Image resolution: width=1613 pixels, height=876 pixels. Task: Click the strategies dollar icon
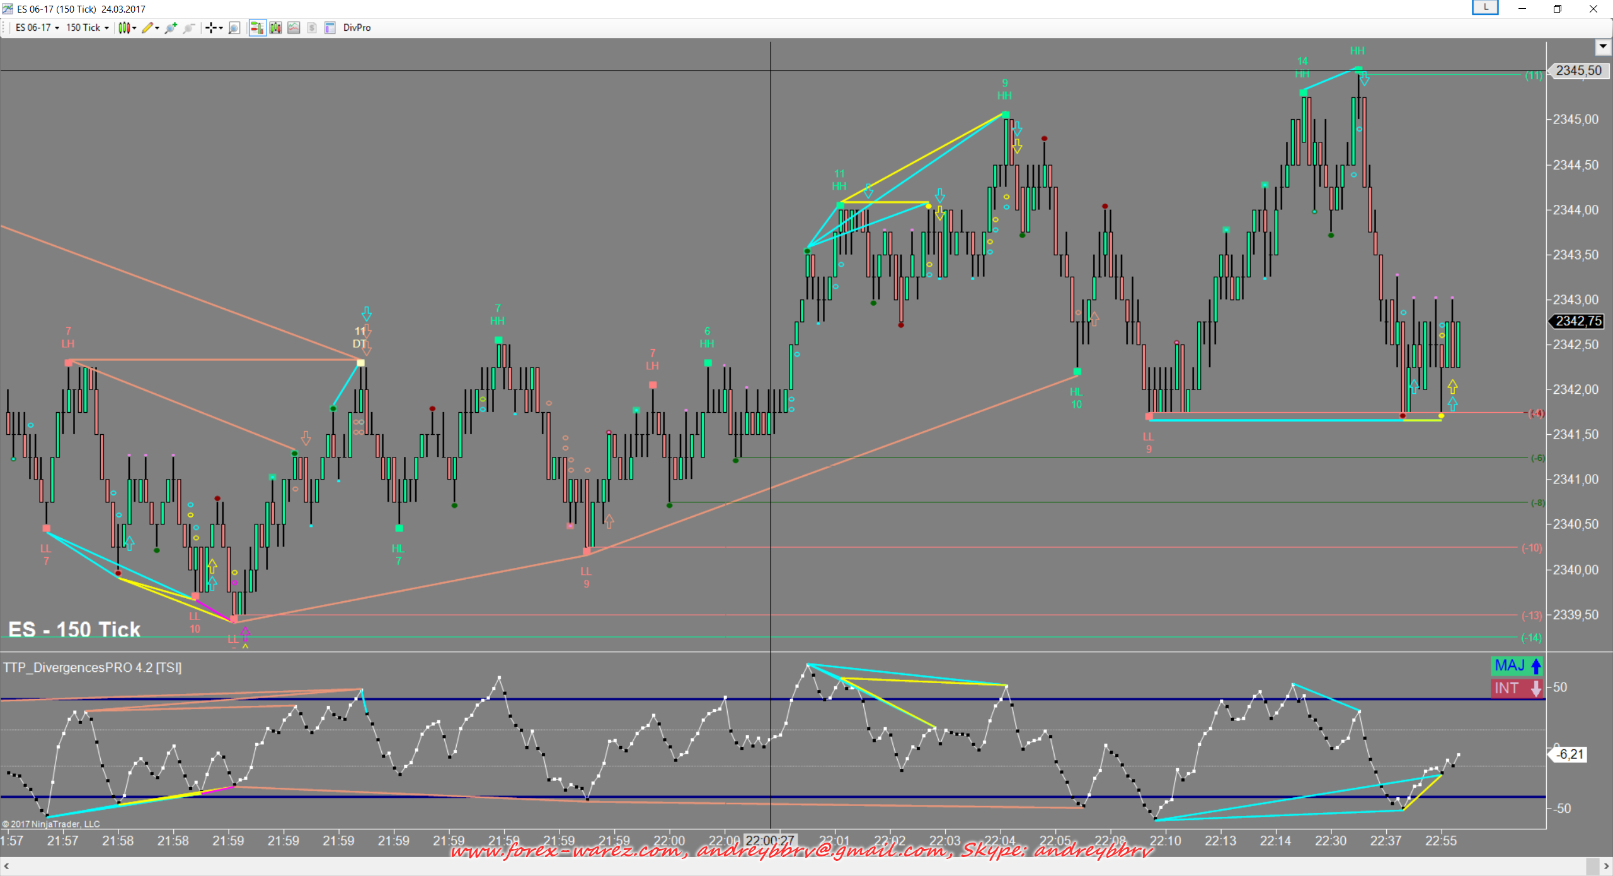tap(312, 28)
